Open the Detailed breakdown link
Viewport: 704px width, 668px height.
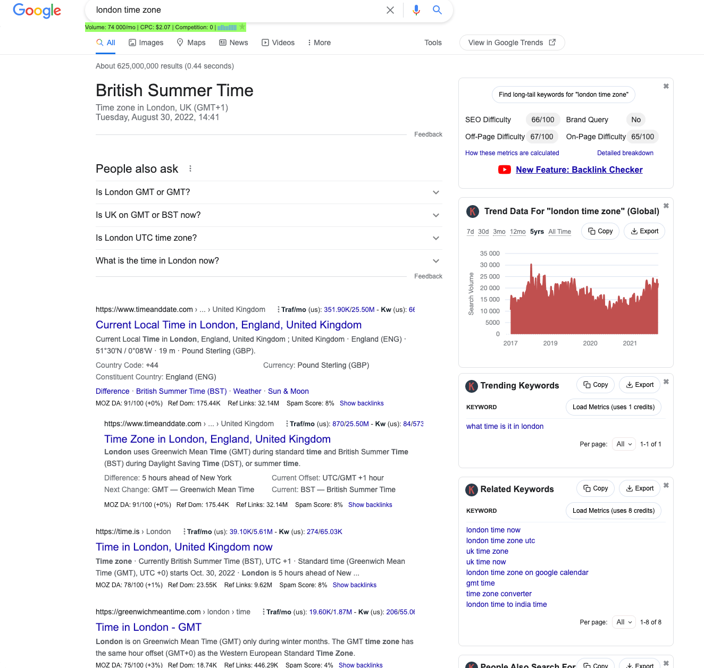[625, 153]
